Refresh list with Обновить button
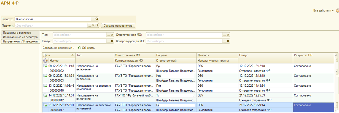The height and width of the screenshot is (113, 339). [86, 48]
